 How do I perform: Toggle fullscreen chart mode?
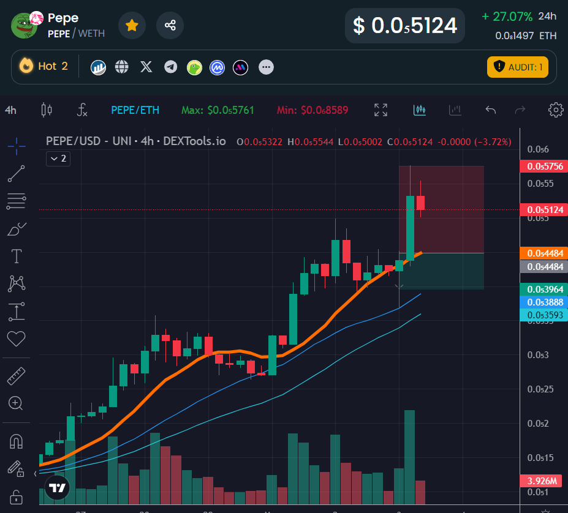point(381,110)
